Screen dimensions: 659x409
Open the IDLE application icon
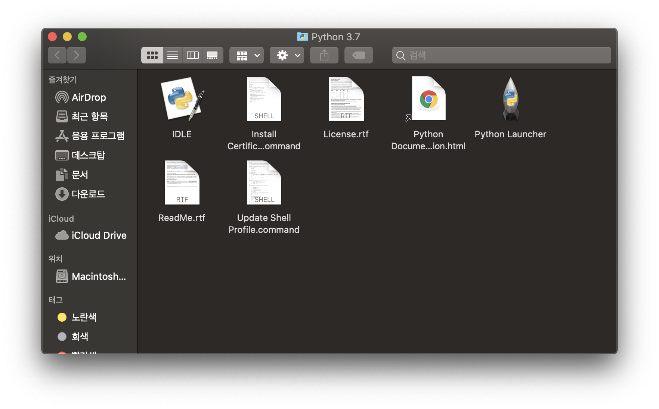(x=182, y=99)
